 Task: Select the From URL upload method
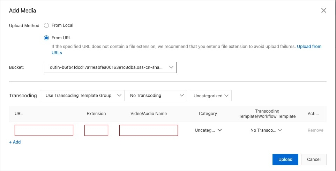[46, 38]
